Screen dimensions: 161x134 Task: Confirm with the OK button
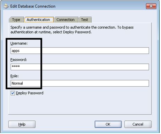[108, 124]
